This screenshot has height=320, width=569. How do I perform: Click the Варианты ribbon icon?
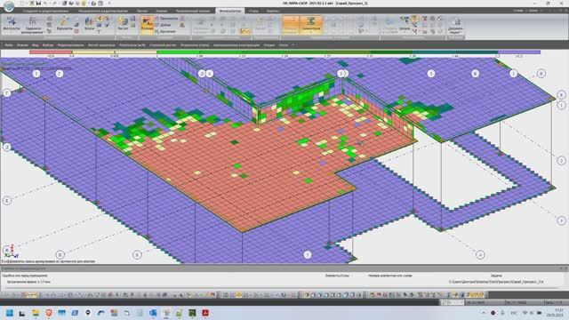point(65,23)
